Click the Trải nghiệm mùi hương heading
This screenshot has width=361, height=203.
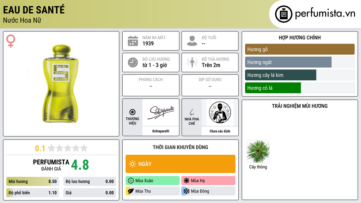coord(300,106)
